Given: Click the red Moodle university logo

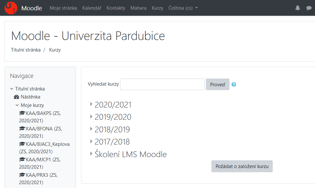Looking at the screenshot, I should point(11,8).
